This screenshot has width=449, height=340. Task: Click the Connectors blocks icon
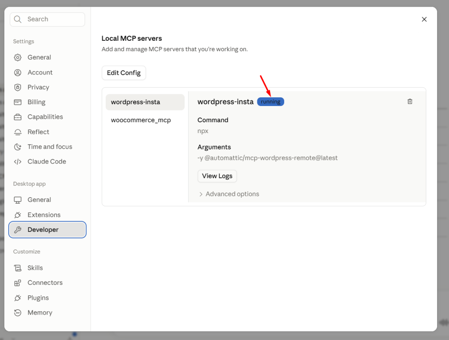coord(18,283)
